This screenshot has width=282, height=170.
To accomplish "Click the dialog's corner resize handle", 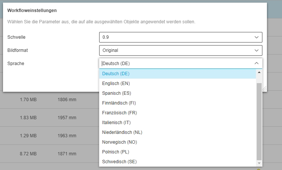I will [x=264, y=89].
